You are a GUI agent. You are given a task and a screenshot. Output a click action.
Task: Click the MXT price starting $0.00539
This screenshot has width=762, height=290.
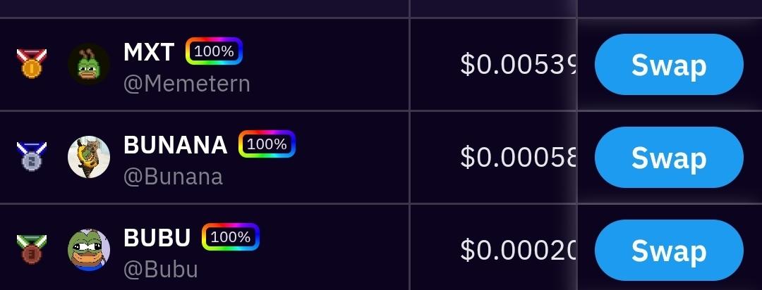(518, 64)
